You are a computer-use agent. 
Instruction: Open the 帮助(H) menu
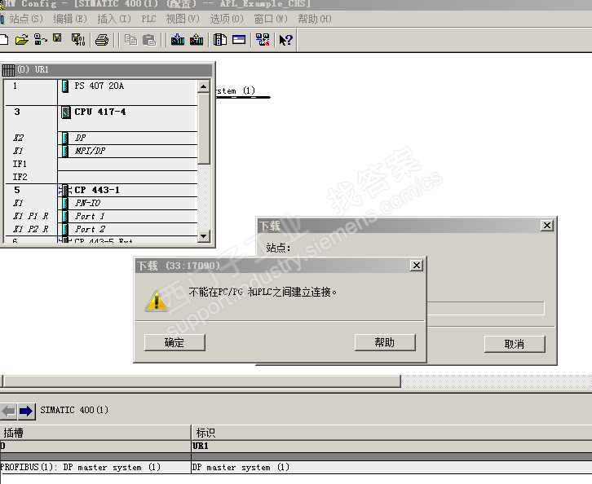[315, 19]
